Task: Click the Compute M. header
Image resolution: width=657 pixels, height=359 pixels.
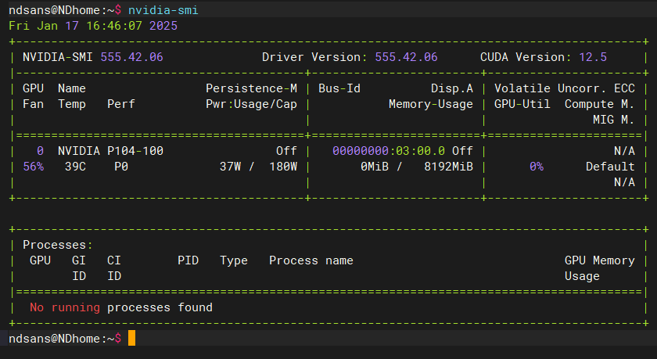Action: pos(600,104)
